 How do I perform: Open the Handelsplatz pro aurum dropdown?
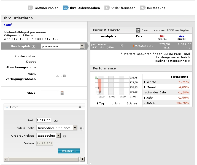click(x=82, y=46)
